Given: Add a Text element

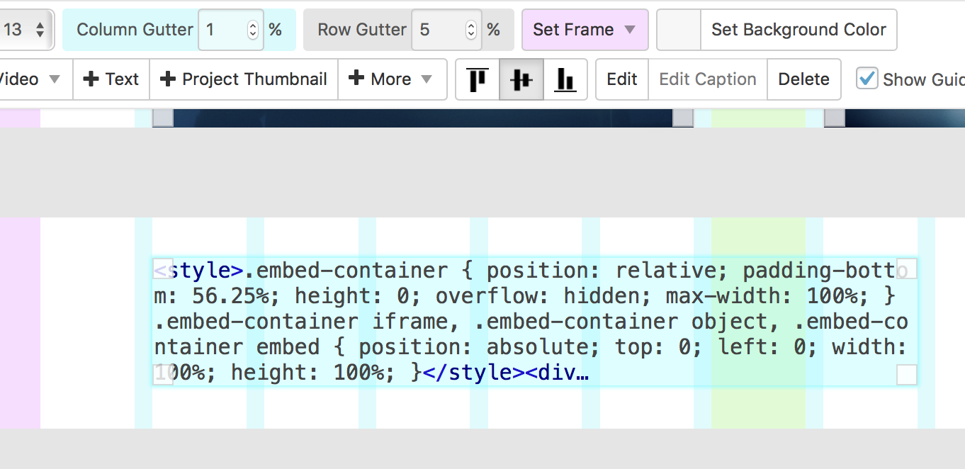Looking at the screenshot, I should coord(111,79).
